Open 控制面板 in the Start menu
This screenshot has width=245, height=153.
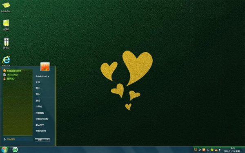tap(40, 113)
